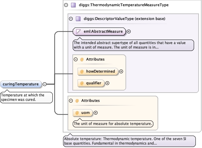Collapse the Attributes group containing howDetermined
The width and height of the screenshot is (202, 148).
pyautogui.click(x=75, y=59)
